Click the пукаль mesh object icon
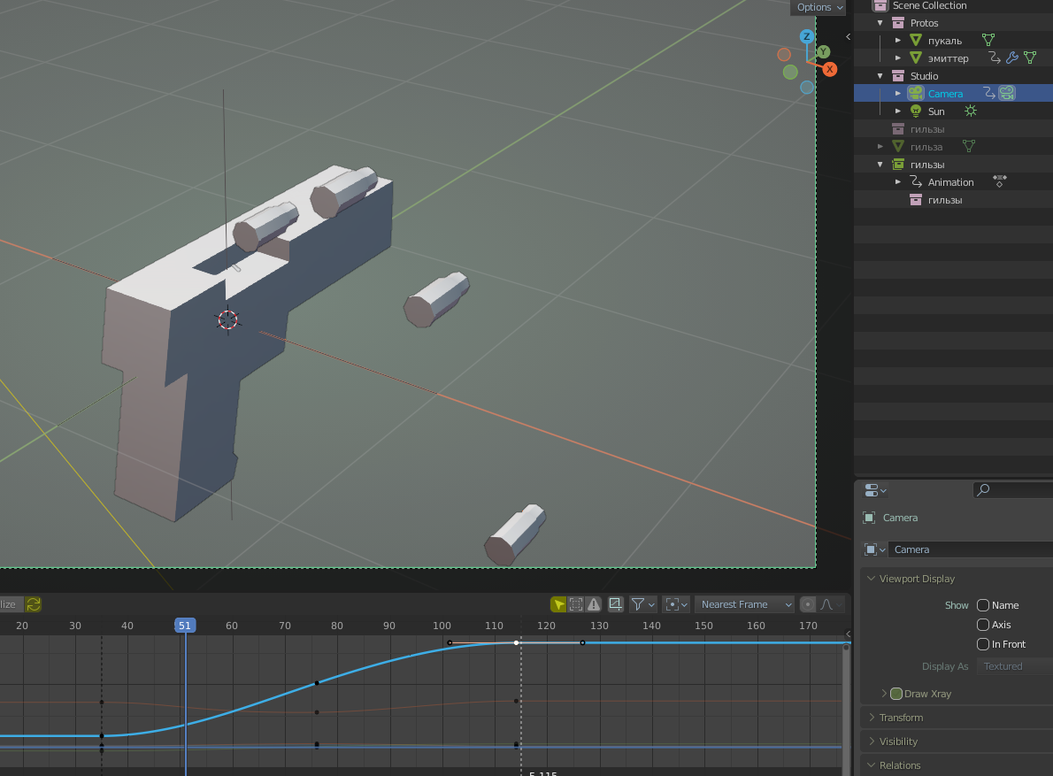Screen dimensions: 1053x776 [x=915, y=41]
